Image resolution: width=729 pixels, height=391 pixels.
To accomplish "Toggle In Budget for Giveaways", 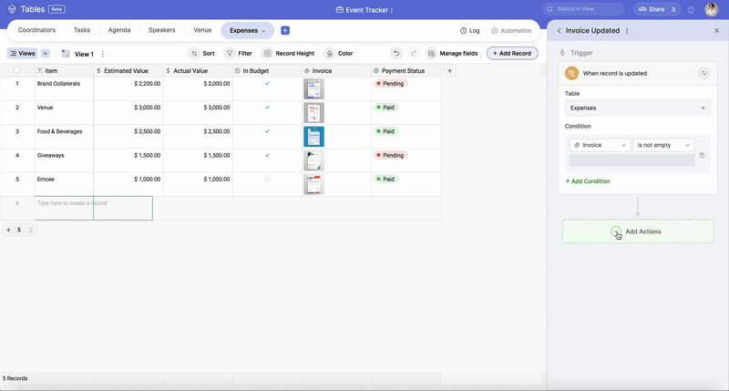I will click(267, 155).
